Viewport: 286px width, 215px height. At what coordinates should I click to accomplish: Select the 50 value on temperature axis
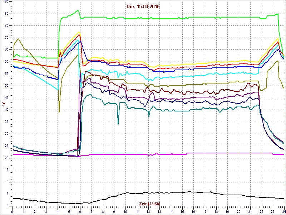[6, 86]
